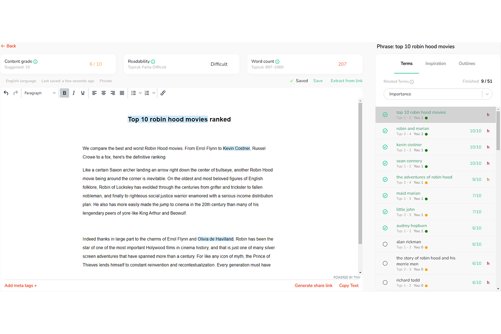Toggle off bold formatting
The height and width of the screenshot is (334, 501).
(x=64, y=93)
